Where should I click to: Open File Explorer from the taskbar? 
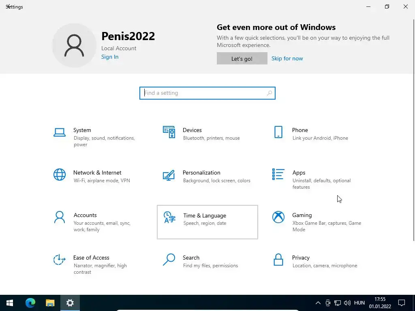[x=50, y=303]
